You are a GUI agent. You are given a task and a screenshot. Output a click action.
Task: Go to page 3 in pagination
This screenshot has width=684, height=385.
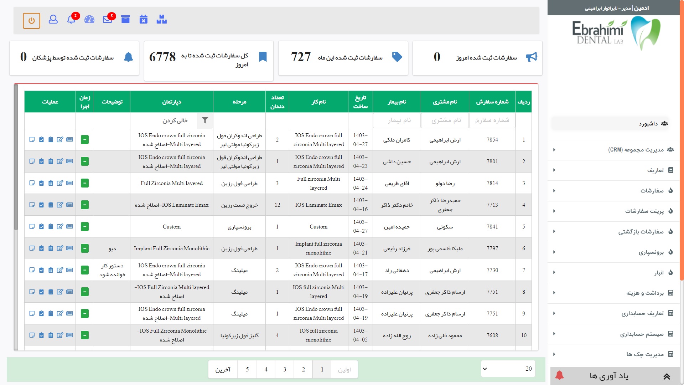(x=285, y=370)
